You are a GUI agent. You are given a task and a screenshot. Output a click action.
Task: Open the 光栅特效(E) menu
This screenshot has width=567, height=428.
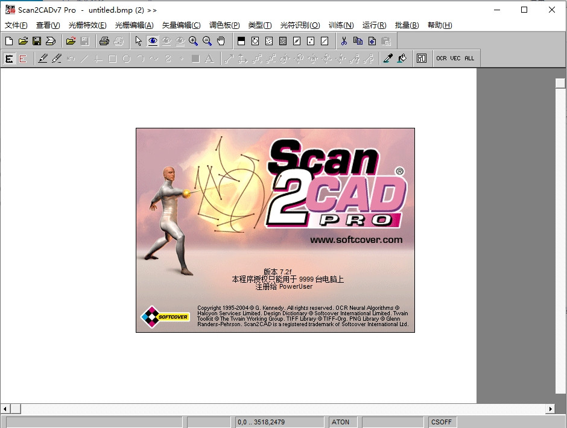pyautogui.click(x=87, y=25)
